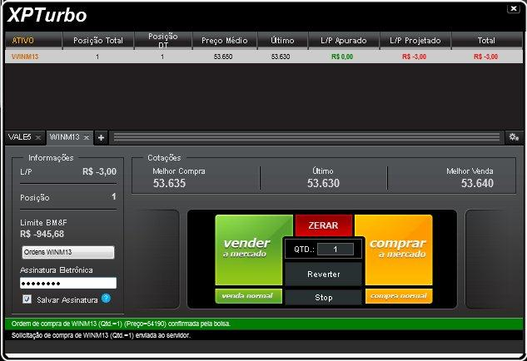Add a new asset tab with plus icon
The width and height of the screenshot is (527, 361).
[101, 137]
